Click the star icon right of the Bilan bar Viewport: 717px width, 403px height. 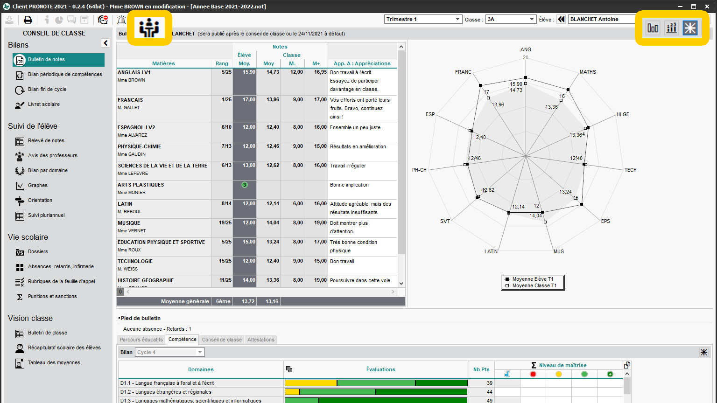[704, 352]
